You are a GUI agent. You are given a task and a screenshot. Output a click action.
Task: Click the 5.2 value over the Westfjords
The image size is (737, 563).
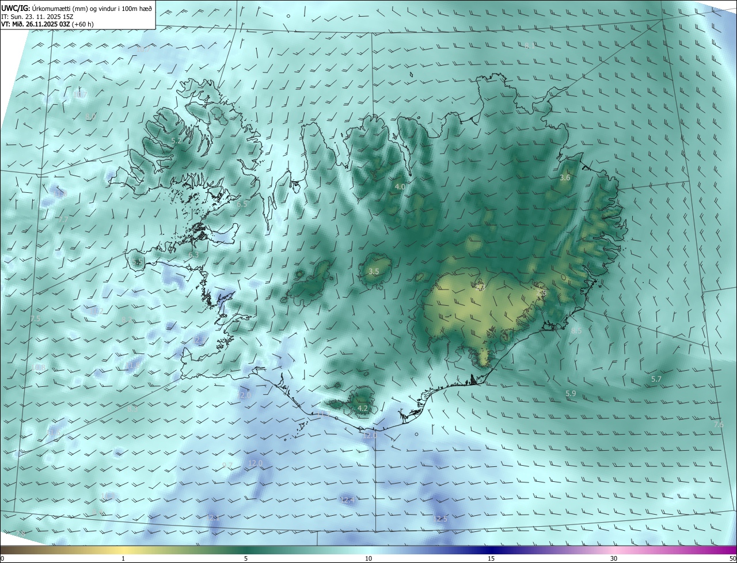pos(177,140)
